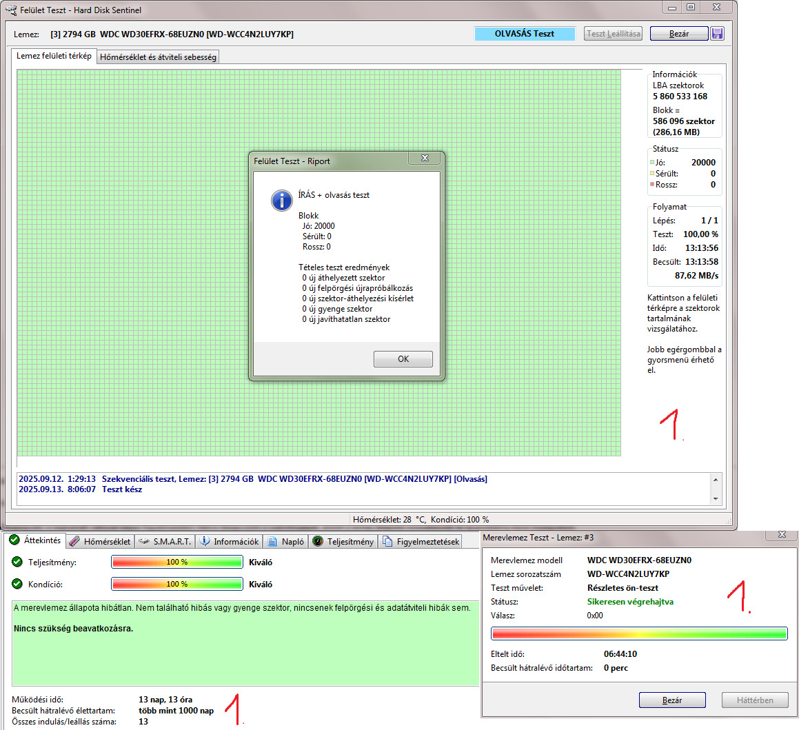The height and width of the screenshot is (730, 799).
Task: Click the Nincs szükség beavatkozásra text
Action: (73, 628)
